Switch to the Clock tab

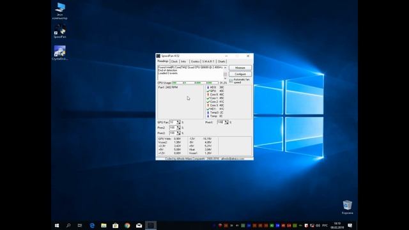coord(174,61)
